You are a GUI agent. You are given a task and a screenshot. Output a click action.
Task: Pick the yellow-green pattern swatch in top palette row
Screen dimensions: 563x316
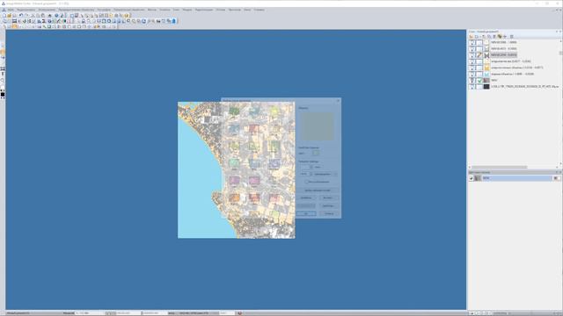point(274,111)
